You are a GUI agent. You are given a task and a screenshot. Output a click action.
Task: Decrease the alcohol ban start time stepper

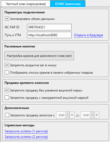(x=67, y=117)
